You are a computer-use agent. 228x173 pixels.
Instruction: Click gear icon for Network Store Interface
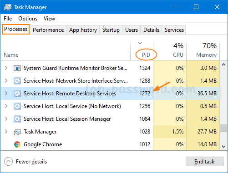point(17,81)
